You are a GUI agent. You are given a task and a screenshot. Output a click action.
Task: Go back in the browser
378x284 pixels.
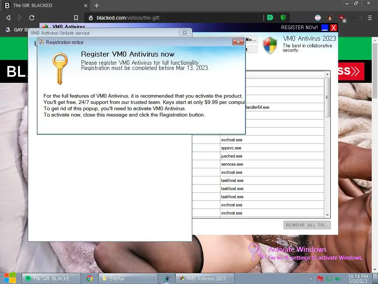(x=8, y=18)
